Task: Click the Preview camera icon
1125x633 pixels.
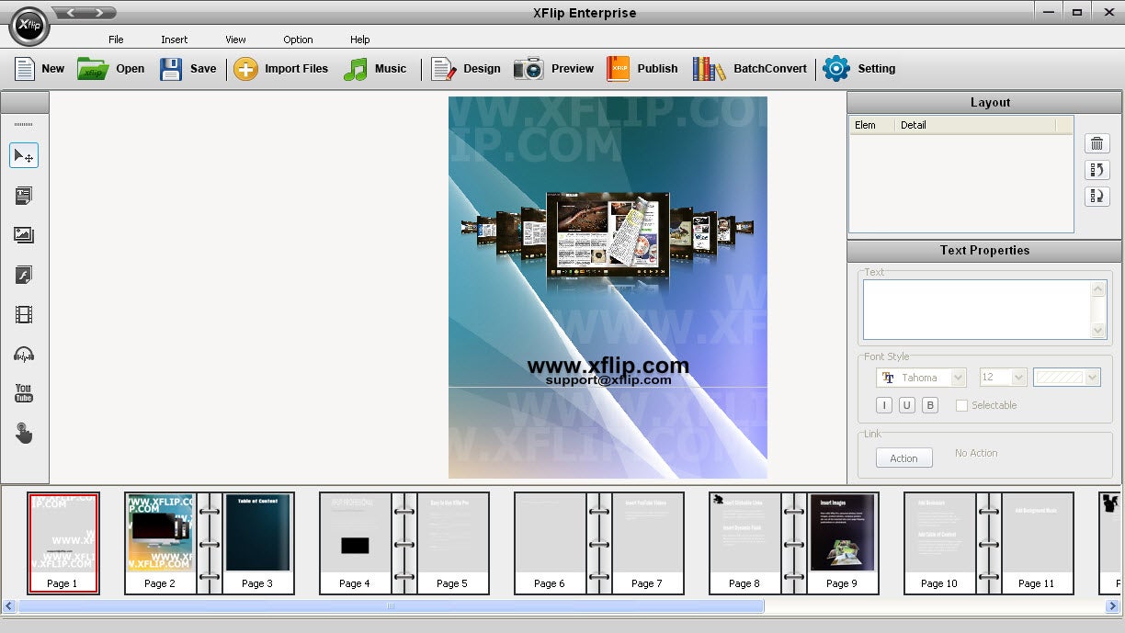Action: click(x=528, y=68)
